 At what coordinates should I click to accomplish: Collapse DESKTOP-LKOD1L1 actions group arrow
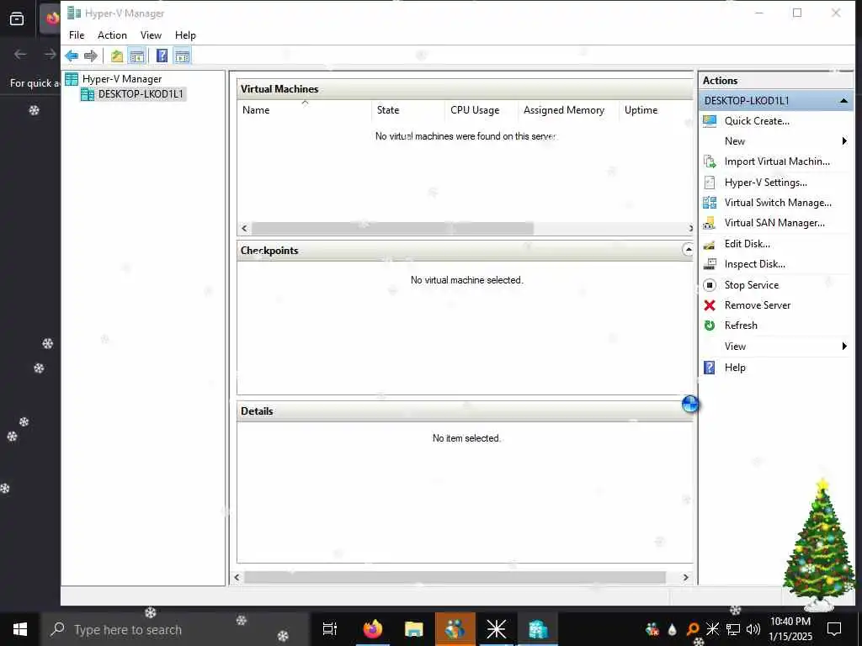(x=843, y=101)
